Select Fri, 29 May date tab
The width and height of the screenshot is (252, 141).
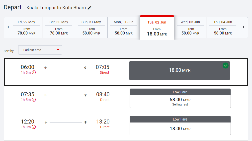pyautogui.click(x=26, y=27)
